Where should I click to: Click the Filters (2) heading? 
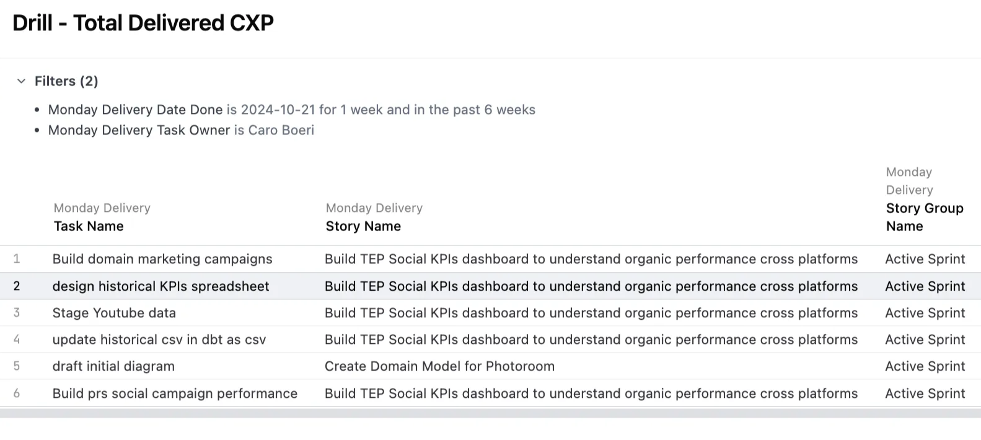[66, 81]
